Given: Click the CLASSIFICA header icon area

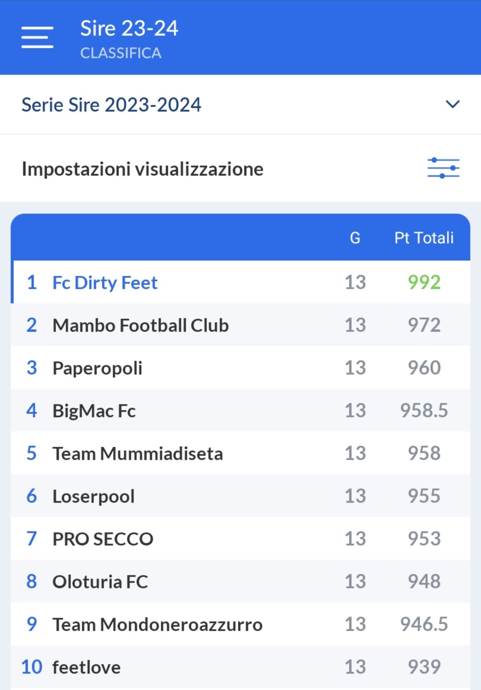Looking at the screenshot, I should click(x=121, y=53).
